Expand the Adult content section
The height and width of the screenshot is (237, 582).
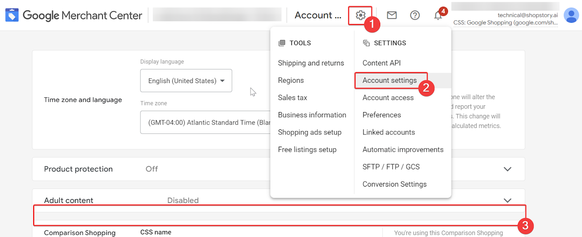pos(507,200)
